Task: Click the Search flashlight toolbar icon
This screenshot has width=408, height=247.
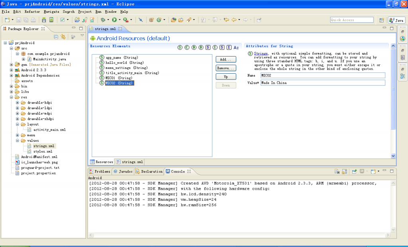Action: click(x=189, y=20)
